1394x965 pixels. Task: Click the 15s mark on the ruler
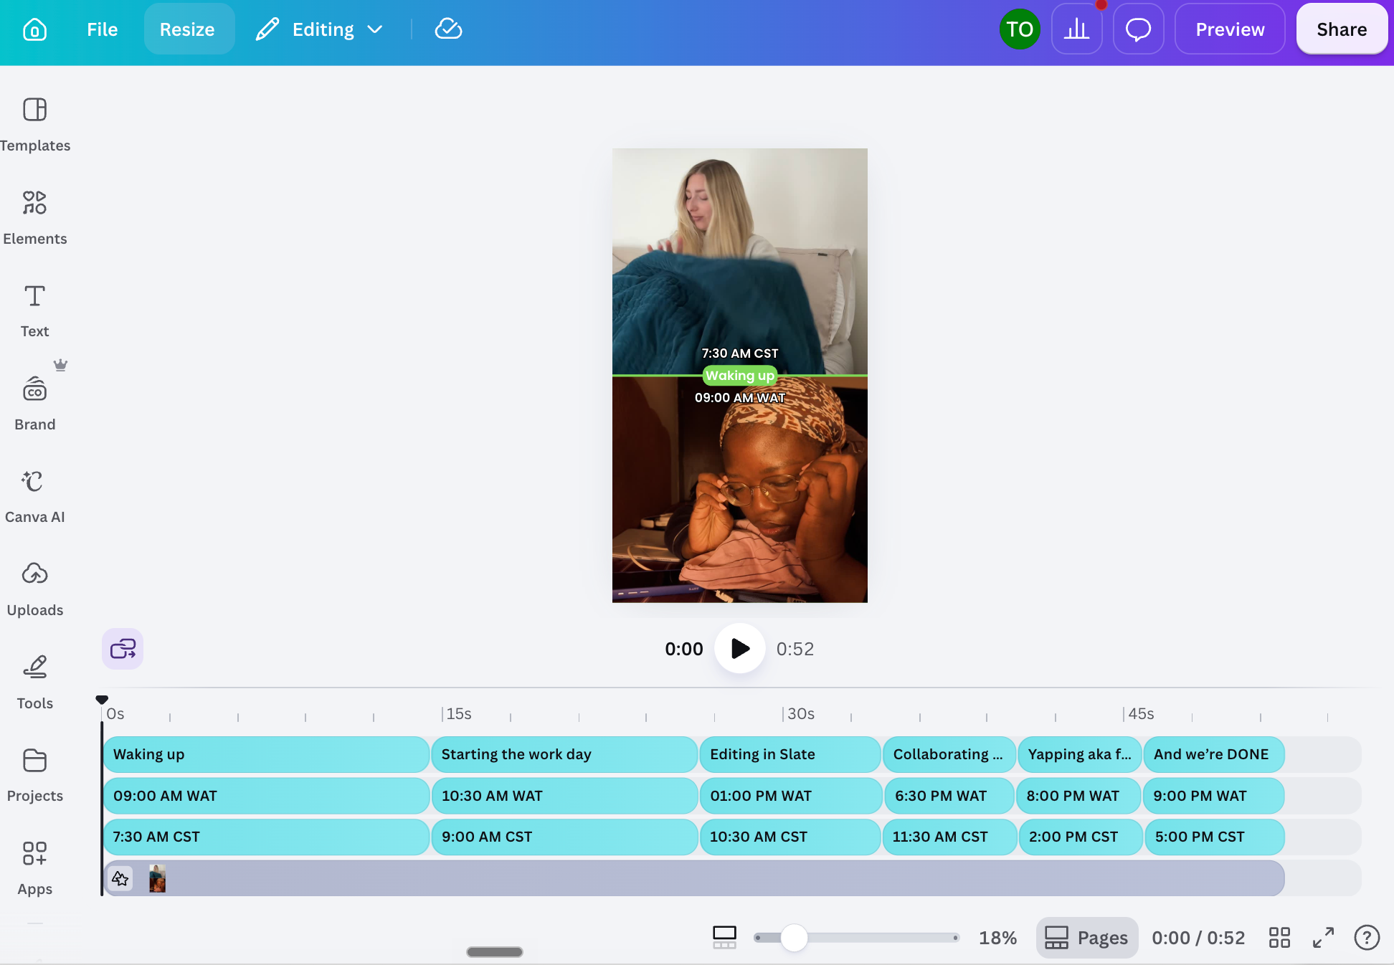pos(458,713)
